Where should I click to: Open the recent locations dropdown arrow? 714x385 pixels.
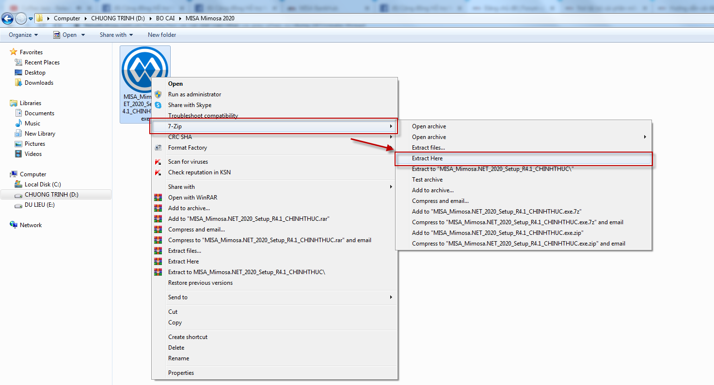[x=31, y=18]
